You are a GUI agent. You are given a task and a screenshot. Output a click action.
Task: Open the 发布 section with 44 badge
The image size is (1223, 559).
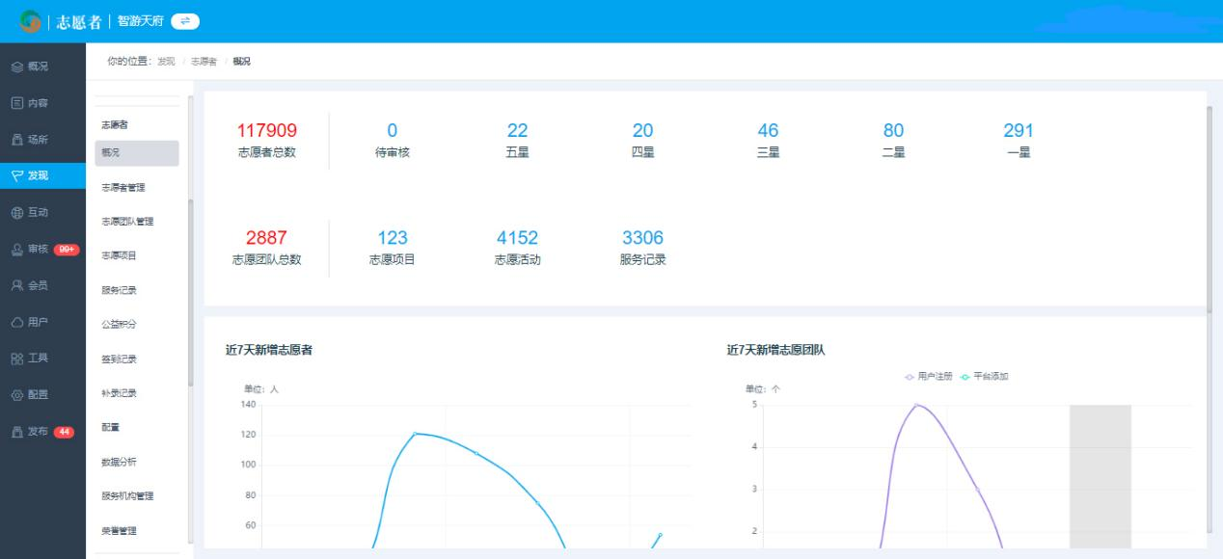pyautogui.click(x=42, y=431)
